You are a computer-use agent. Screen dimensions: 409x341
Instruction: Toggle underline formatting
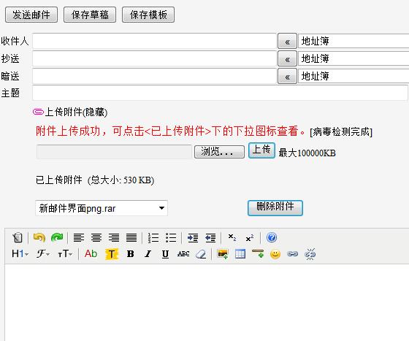click(x=165, y=254)
